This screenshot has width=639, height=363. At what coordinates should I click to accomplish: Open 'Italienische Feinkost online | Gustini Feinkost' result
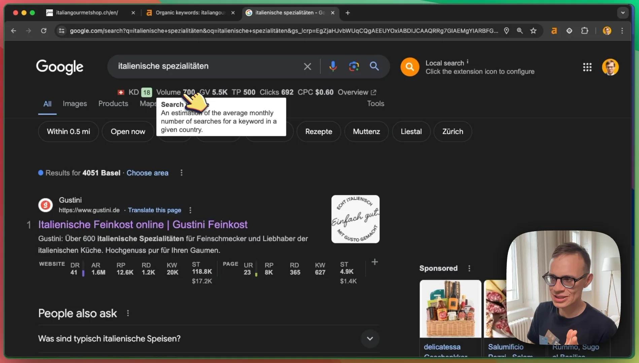click(x=143, y=225)
